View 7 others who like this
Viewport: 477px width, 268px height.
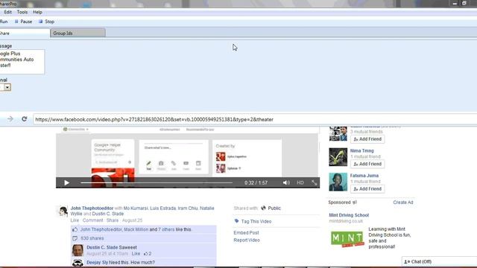(166, 229)
